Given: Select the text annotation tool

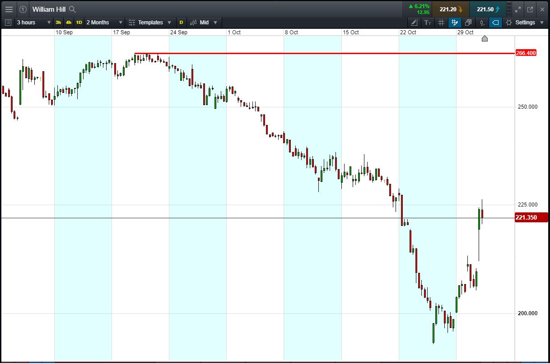Looking at the screenshot, I should click(428, 22).
